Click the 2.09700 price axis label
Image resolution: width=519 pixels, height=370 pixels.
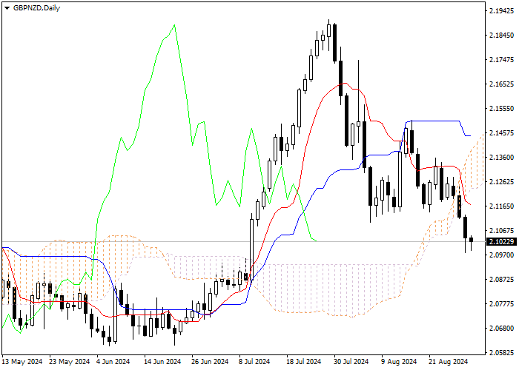[501, 255]
